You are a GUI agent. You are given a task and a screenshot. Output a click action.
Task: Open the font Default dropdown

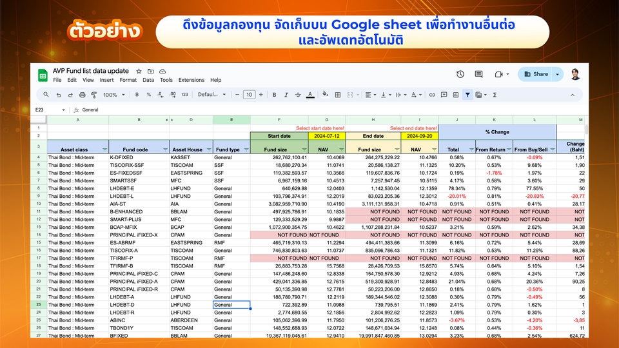coord(212,95)
